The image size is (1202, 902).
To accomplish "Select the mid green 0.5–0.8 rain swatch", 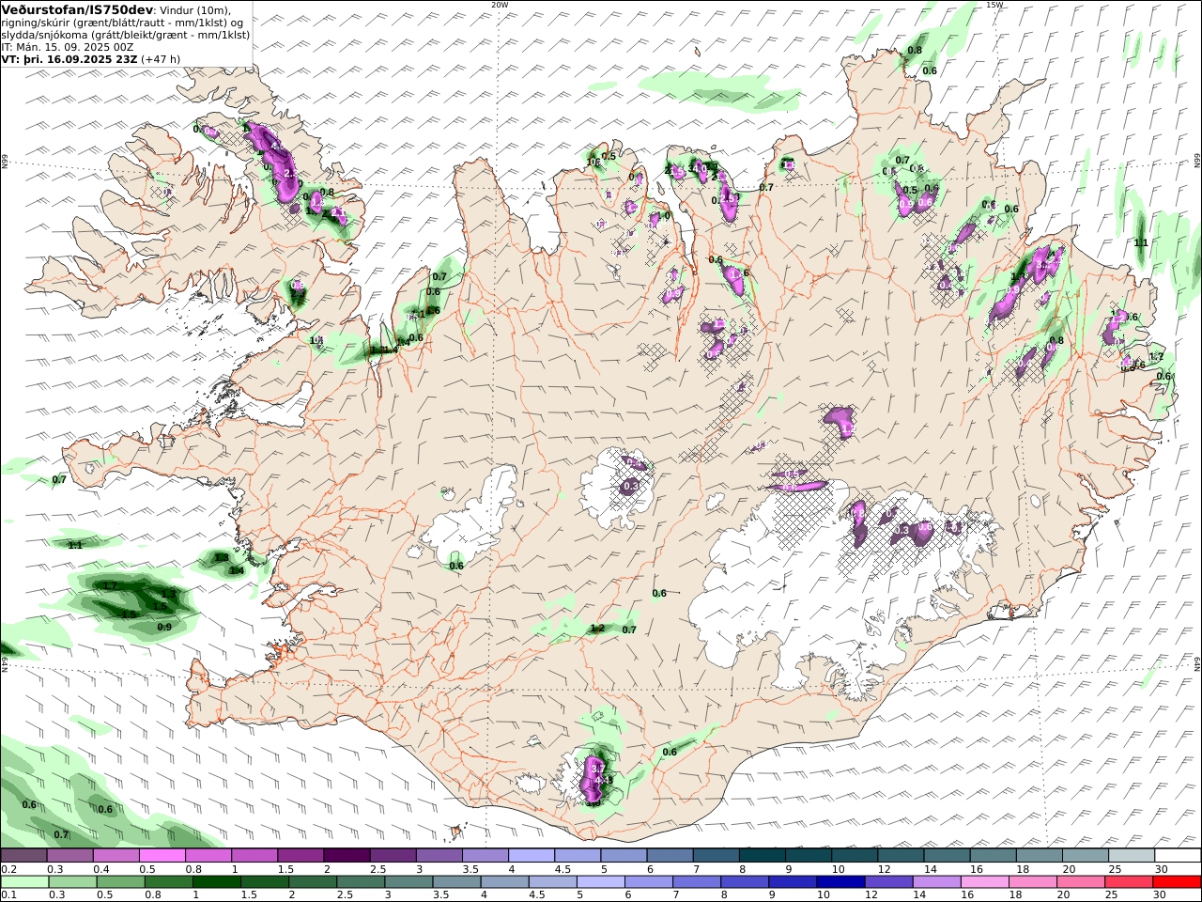I will point(121,882).
